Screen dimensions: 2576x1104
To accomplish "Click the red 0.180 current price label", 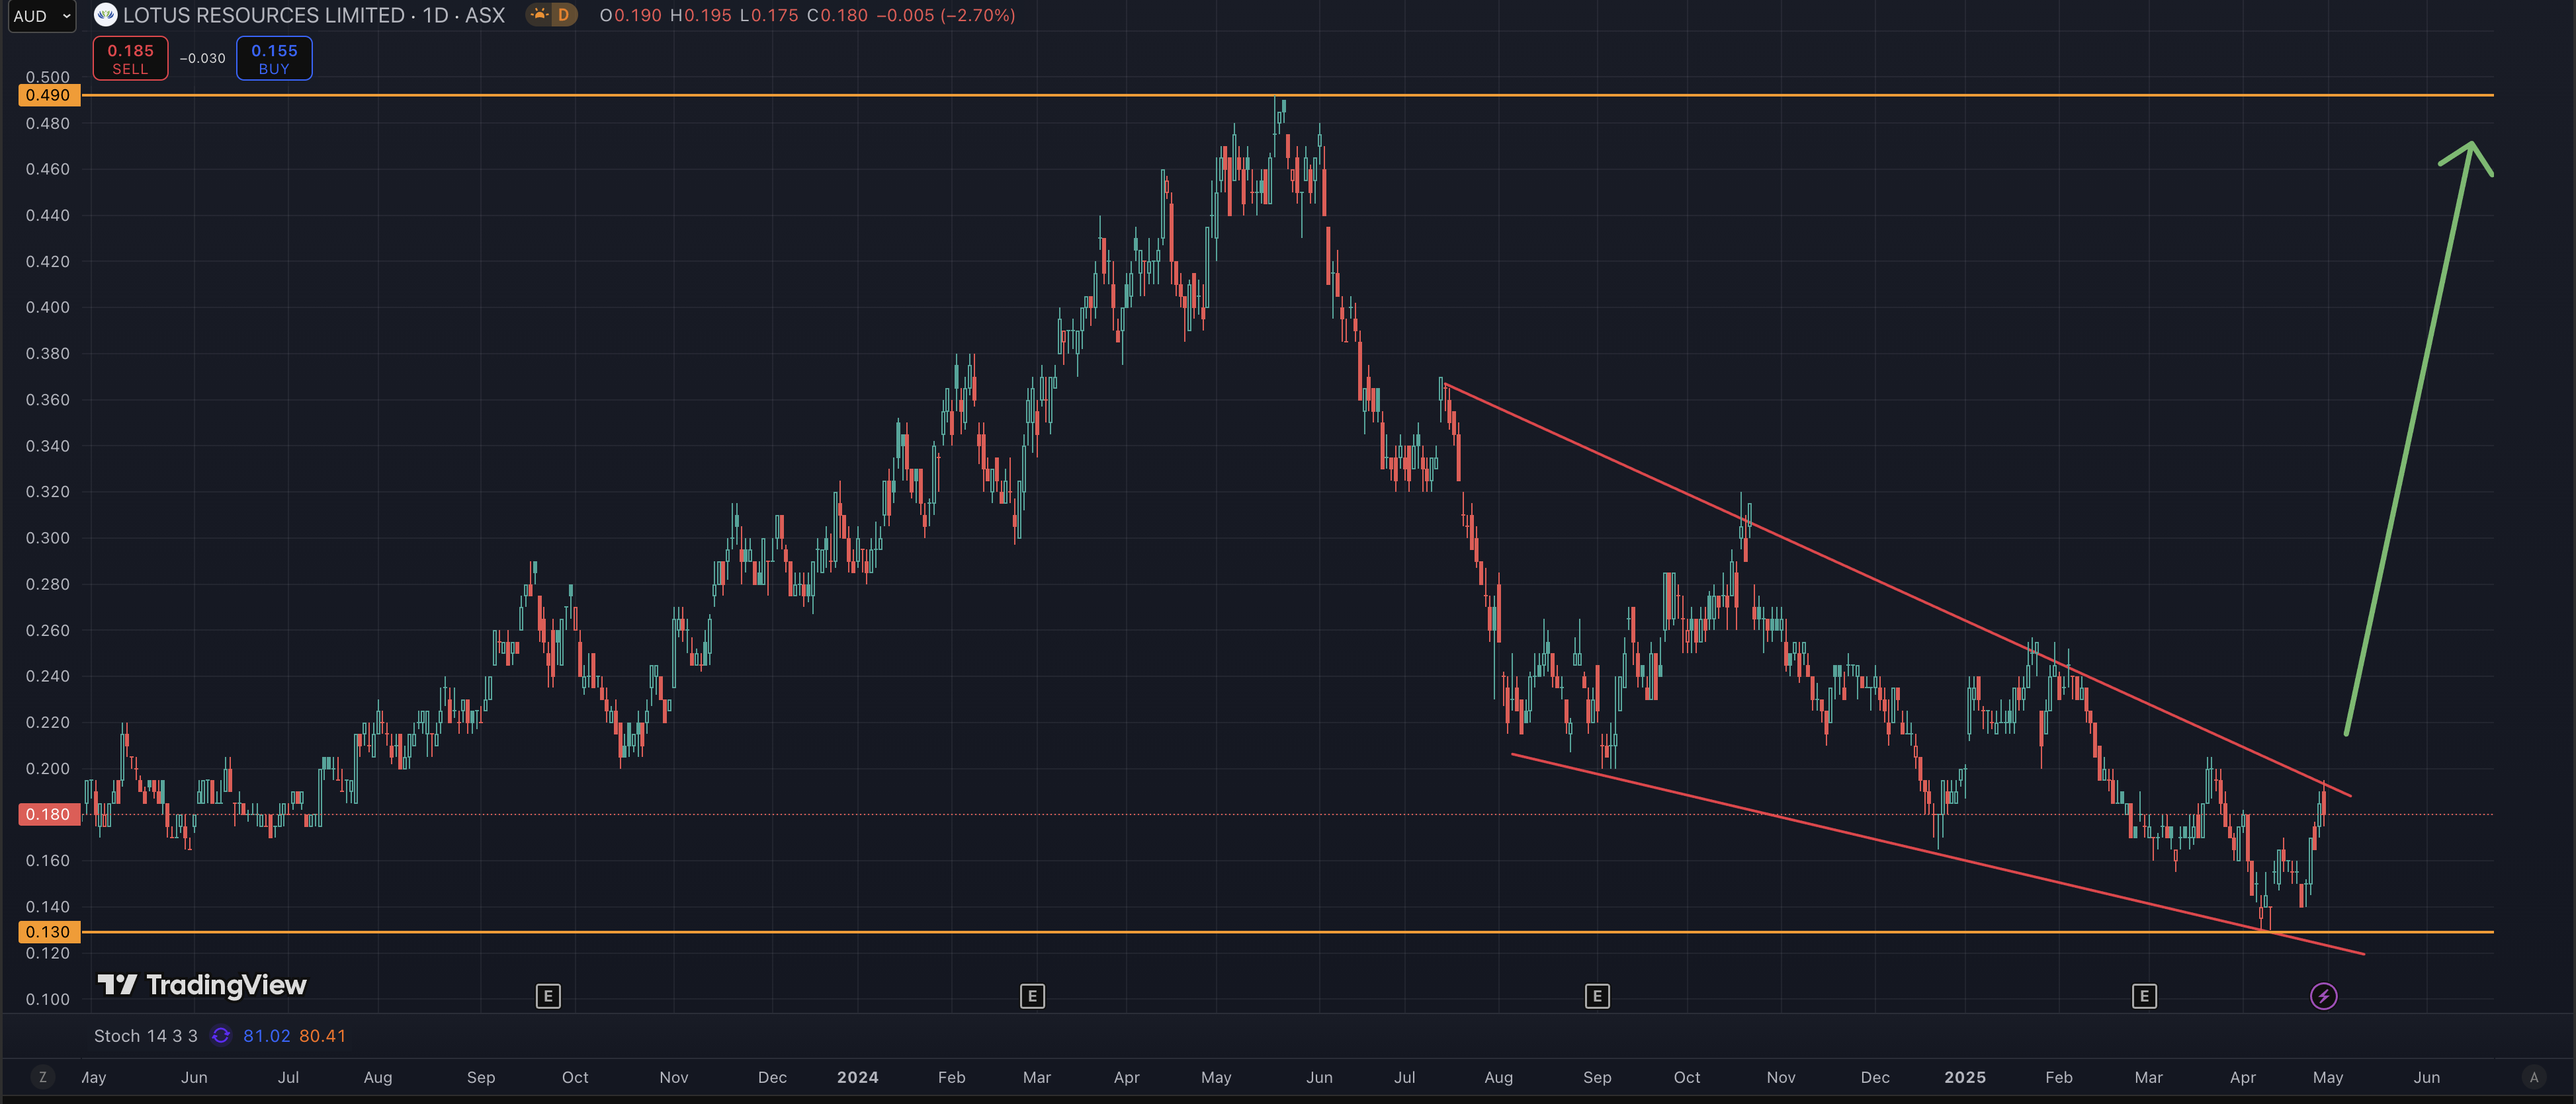I will pyautogui.click(x=48, y=814).
